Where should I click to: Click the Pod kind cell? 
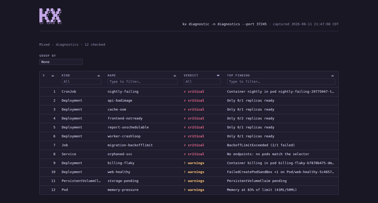click(65, 190)
